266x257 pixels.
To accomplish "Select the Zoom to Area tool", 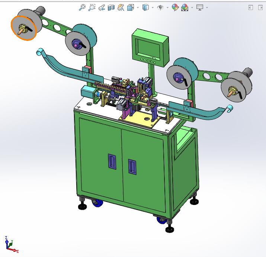I will (x=92, y=7).
